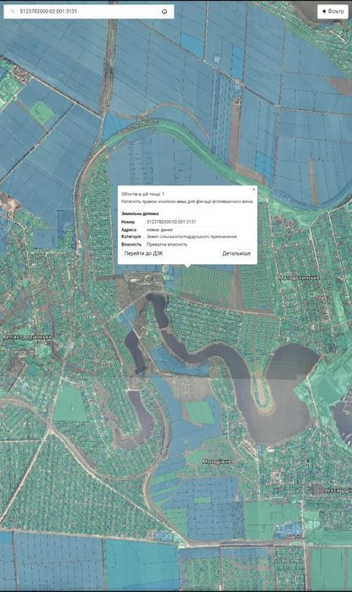Click the Великодолинське label on the map
Viewport: 352px width, 592px height.
pyautogui.click(x=27, y=337)
